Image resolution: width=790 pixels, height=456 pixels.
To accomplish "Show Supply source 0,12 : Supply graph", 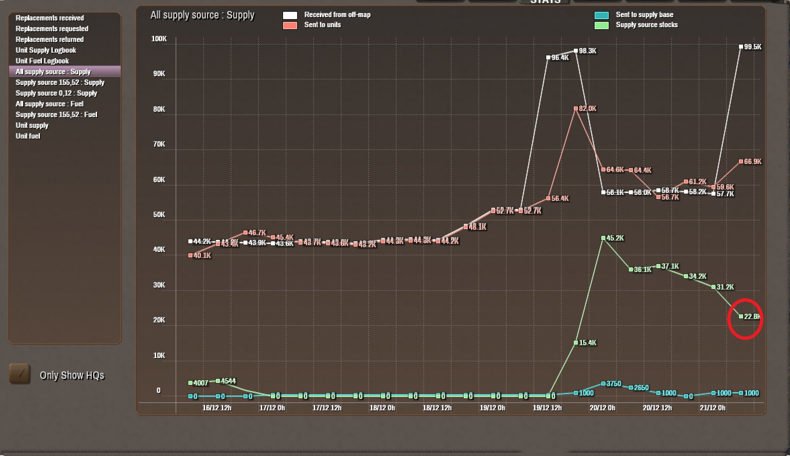I will pyautogui.click(x=56, y=93).
